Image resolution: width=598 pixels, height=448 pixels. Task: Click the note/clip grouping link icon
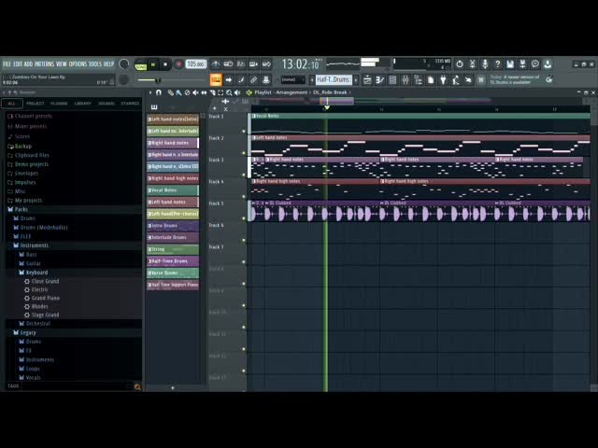click(253, 79)
